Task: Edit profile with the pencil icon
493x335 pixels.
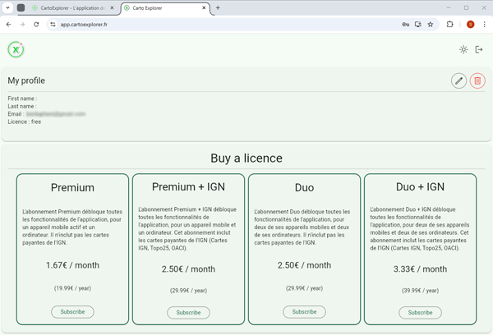Action: [459, 80]
